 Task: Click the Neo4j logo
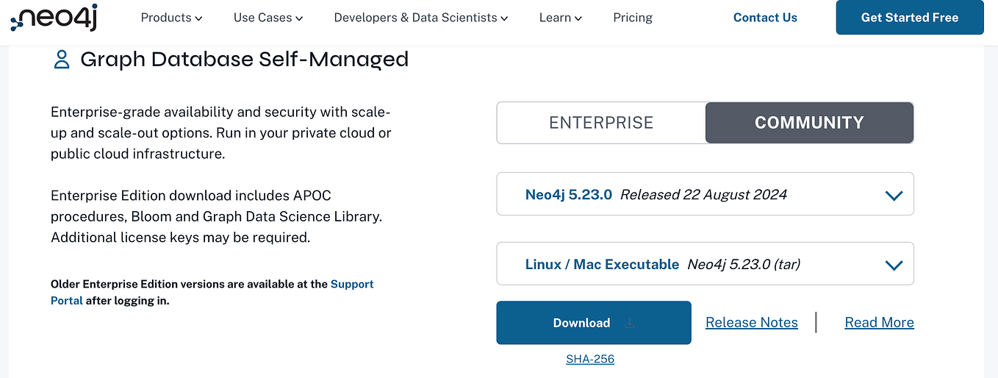(54, 18)
